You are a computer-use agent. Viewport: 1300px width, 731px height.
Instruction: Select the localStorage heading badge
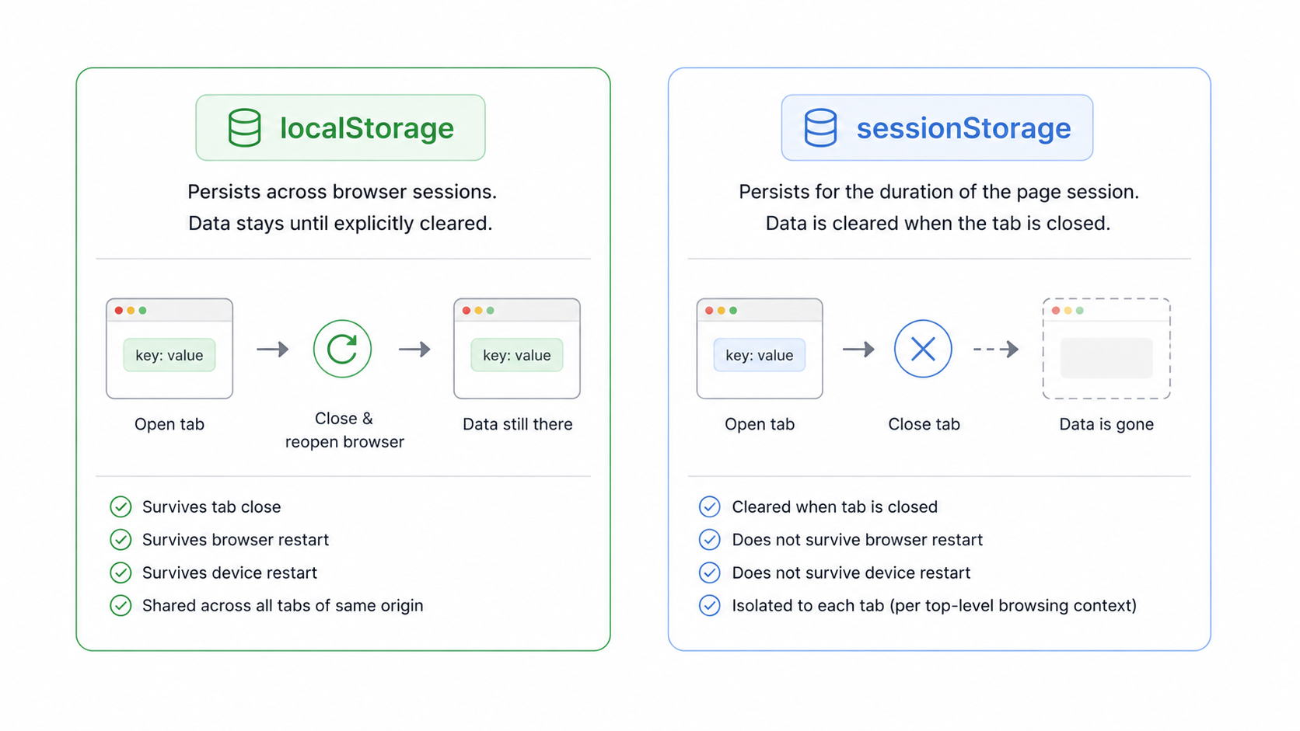click(x=341, y=127)
